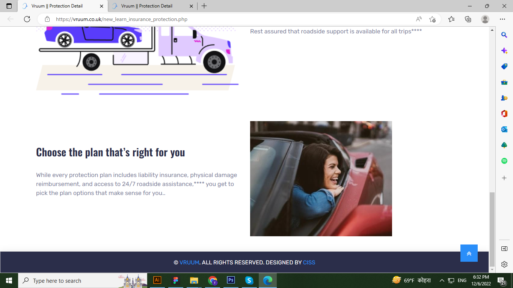Toggle sidebar visibility icon
The image size is (513, 288).
(504, 249)
